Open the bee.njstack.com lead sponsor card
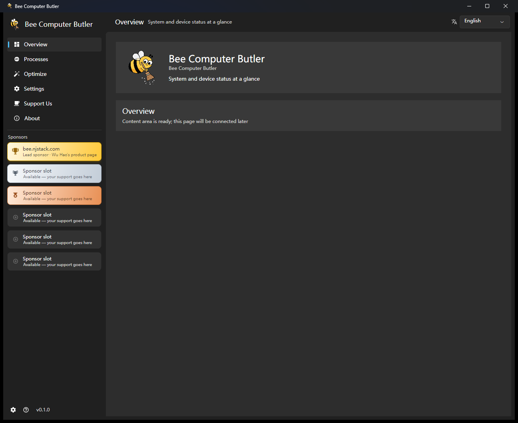 tap(54, 152)
